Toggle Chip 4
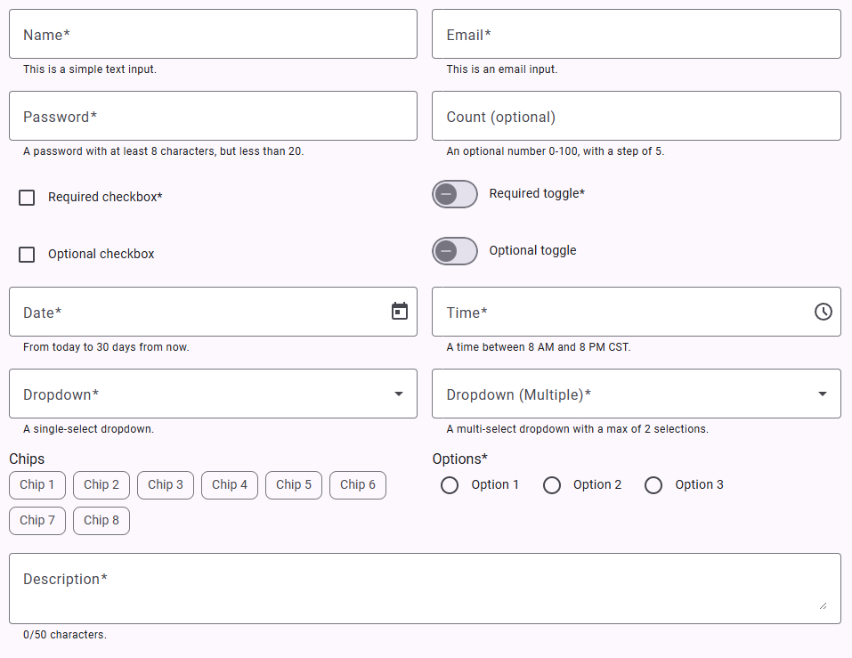The height and width of the screenshot is (658, 852). (230, 485)
